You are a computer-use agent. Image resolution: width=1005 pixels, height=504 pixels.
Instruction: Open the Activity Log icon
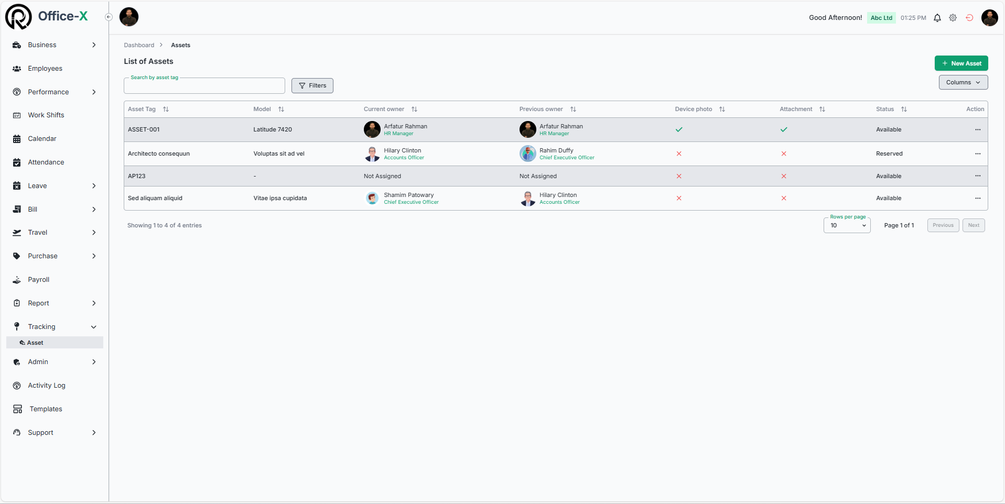pos(17,385)
